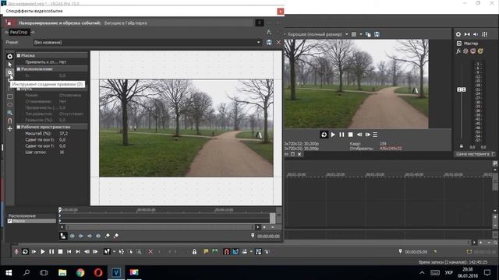Viewport: 499px width, 280px height.
Task: Create keyframe diamond button
Action: [108, 236]
